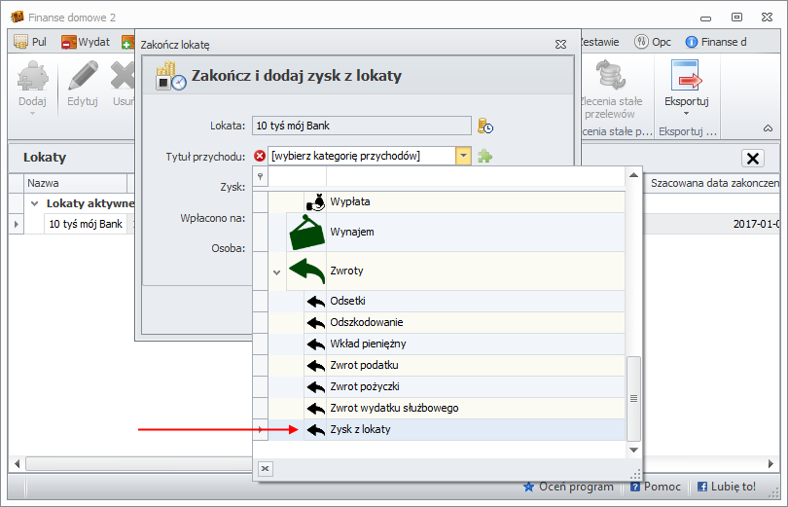The width and height of the screenshot is (788, 507).
Task: Open the Wydat ribbon tab
Action: [86, 42]
